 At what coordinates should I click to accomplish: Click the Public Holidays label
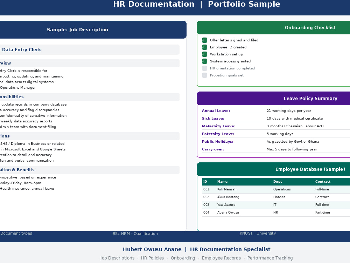pos(218,142)
